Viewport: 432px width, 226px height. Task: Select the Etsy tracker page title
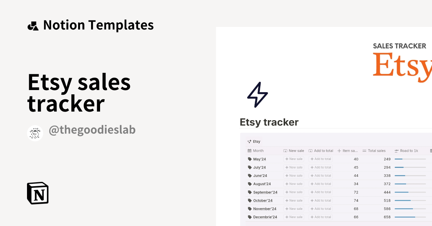point(269,122)
